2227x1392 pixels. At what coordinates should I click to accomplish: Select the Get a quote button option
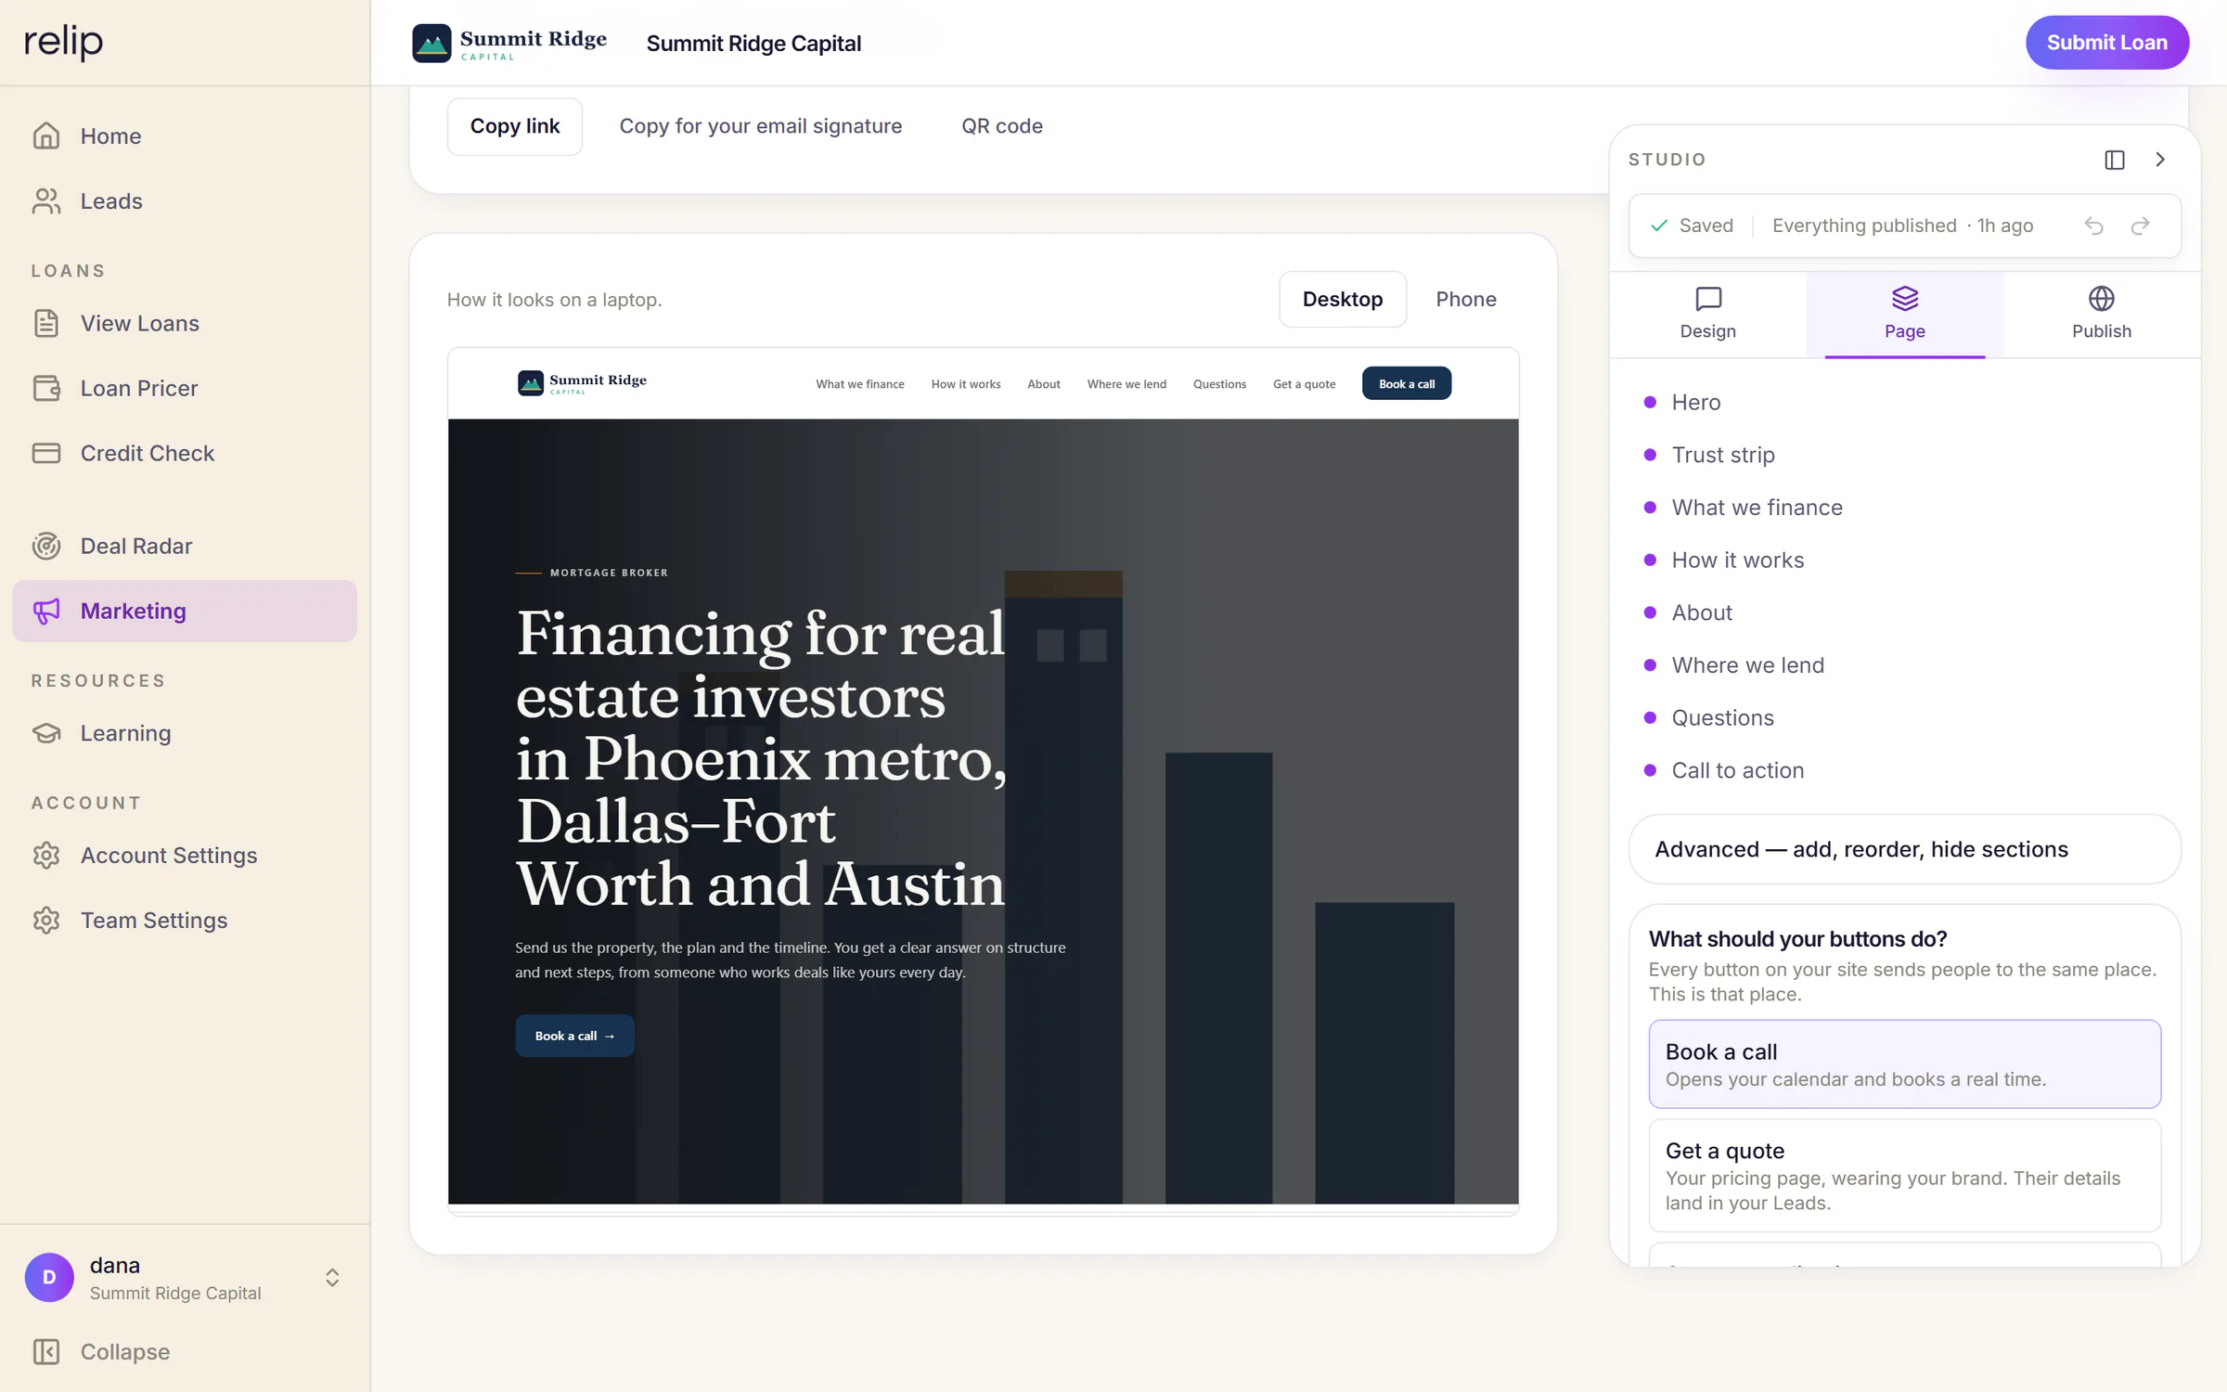(1904, 1175)
